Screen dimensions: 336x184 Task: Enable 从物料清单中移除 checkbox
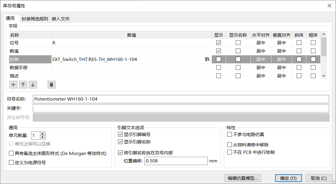coord(230,145)
